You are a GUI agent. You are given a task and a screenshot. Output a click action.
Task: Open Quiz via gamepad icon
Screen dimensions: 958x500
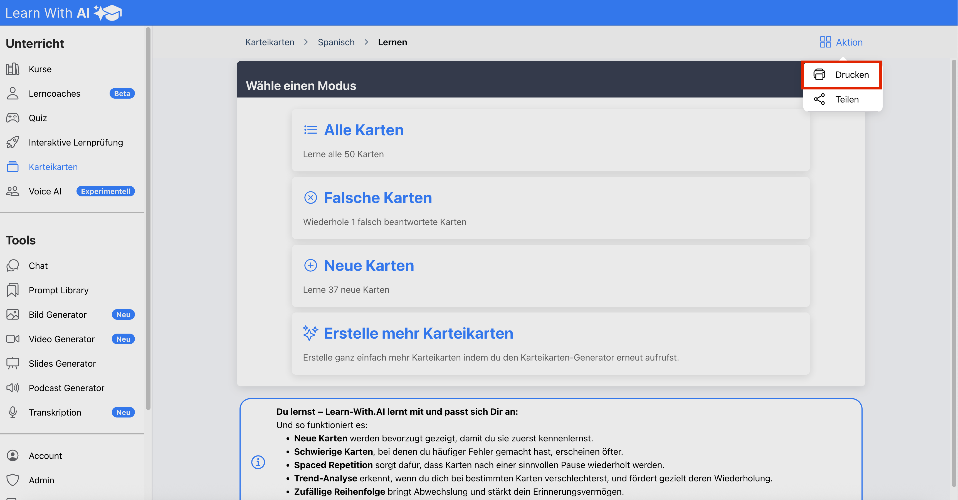(x=13, y=118)
